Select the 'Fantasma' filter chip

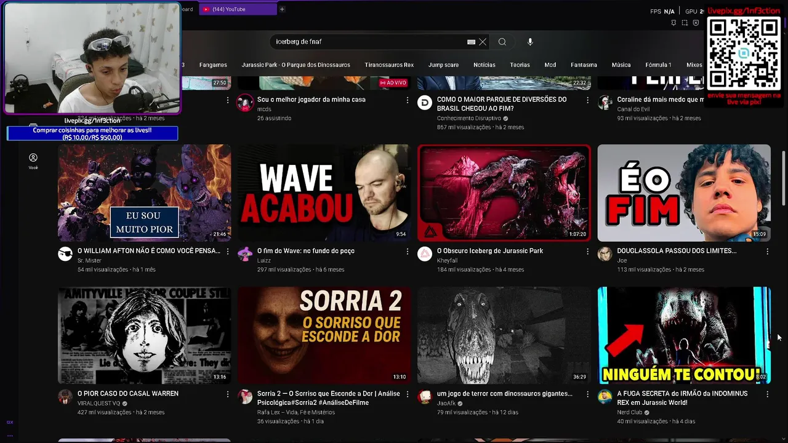584,65
